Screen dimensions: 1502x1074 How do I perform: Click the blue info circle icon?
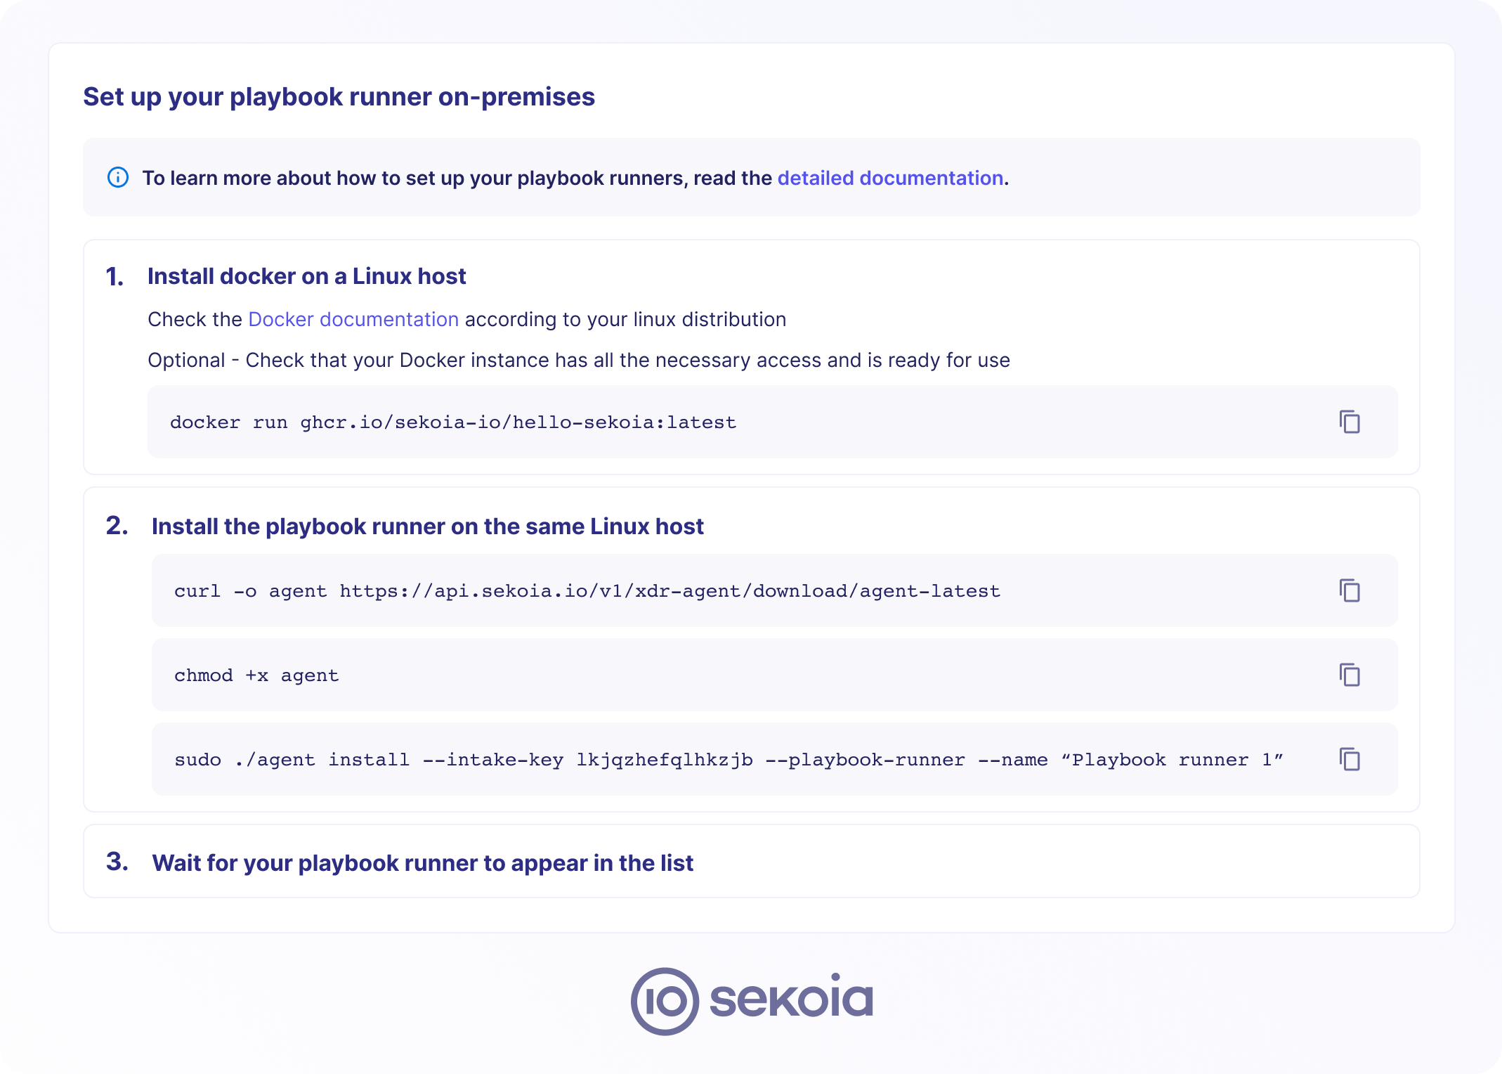(118, 178)
